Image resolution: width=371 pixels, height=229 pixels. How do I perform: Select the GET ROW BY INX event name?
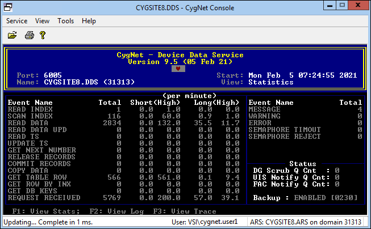click(x=39, y=184)
